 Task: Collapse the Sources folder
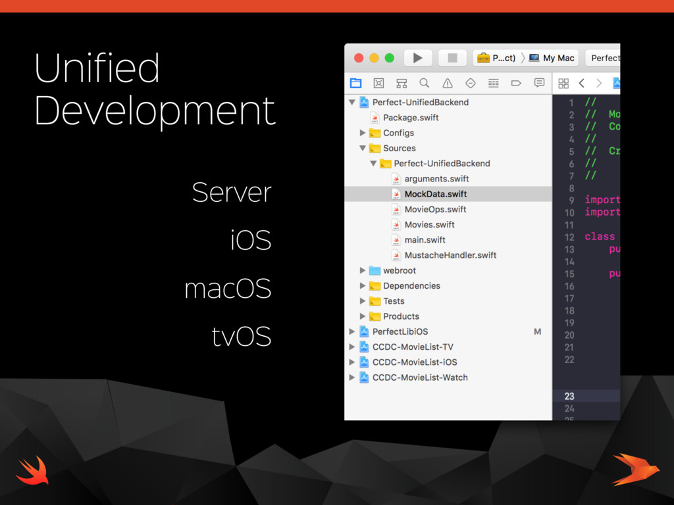pyautogui.click(x=363, y=148)
